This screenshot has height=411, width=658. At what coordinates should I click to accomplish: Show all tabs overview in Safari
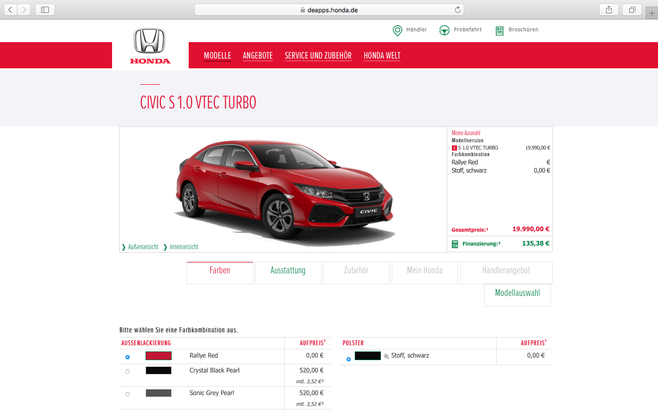[x=632, y=10]
